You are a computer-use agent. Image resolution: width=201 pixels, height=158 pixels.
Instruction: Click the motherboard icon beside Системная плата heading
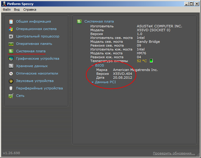[x=79, y=21]
